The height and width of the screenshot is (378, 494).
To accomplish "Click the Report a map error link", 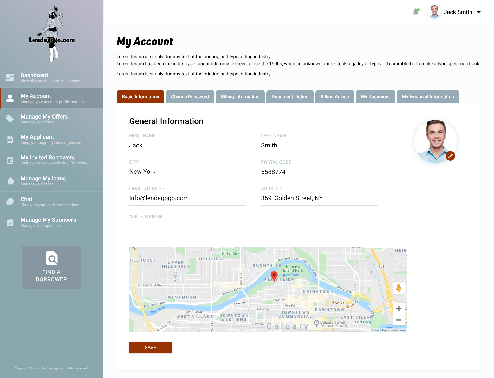I will (x=394, y=330).
